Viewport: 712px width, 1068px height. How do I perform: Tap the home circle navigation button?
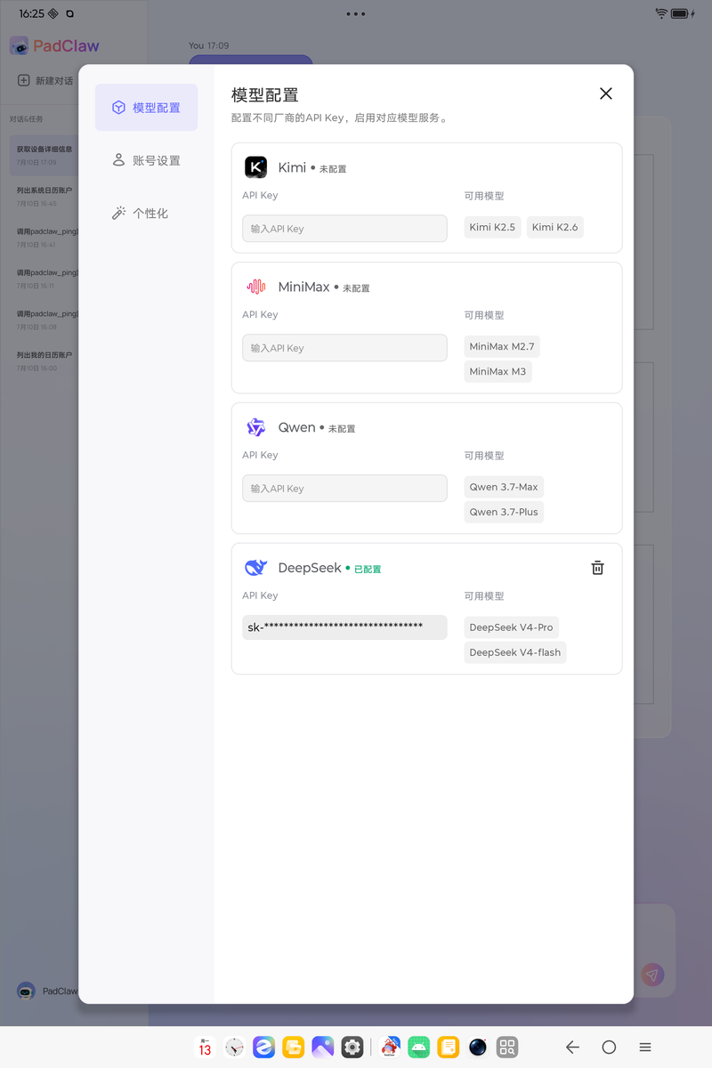[x=609, y=1048]
